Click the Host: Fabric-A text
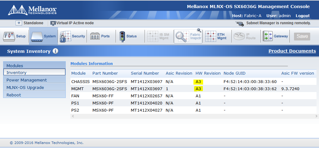This screenshot has height=148, width=319. coord(247,16)
